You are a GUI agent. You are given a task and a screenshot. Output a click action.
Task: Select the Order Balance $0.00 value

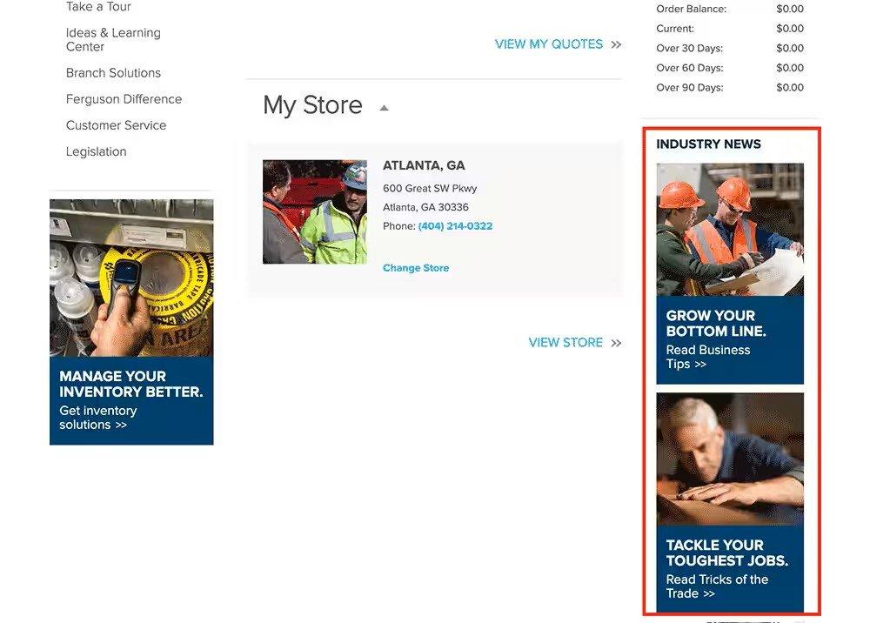click(790, 9)
